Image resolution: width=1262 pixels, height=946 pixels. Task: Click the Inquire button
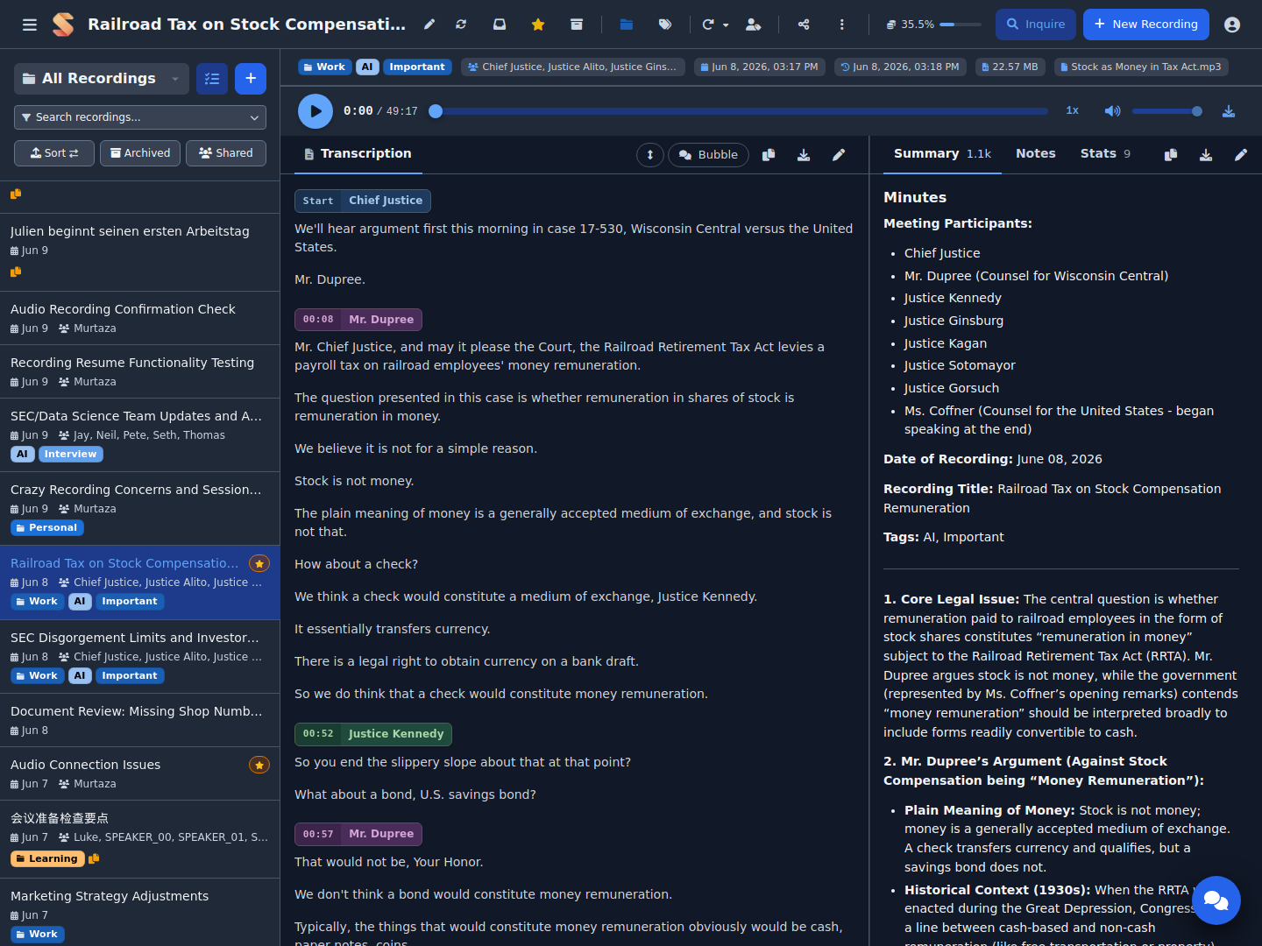click(1036, 25)
